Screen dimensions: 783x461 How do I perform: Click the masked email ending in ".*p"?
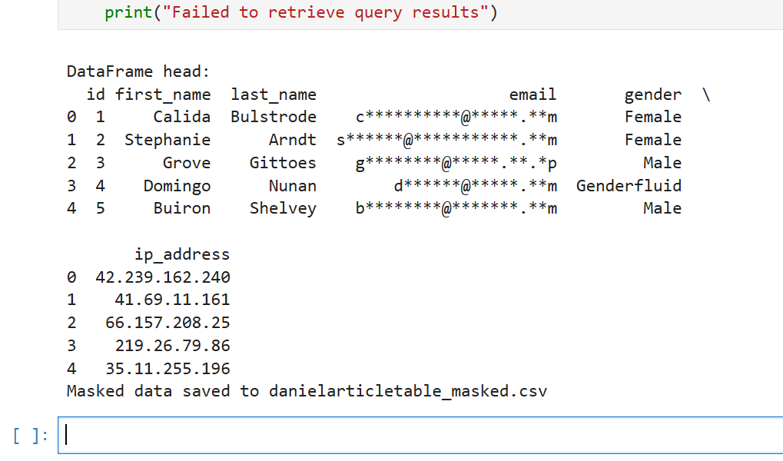pyautogui.click(x=456, y=163)
